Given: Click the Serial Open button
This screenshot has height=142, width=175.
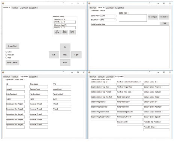Looking at the screenshot, I should (153, 17).
